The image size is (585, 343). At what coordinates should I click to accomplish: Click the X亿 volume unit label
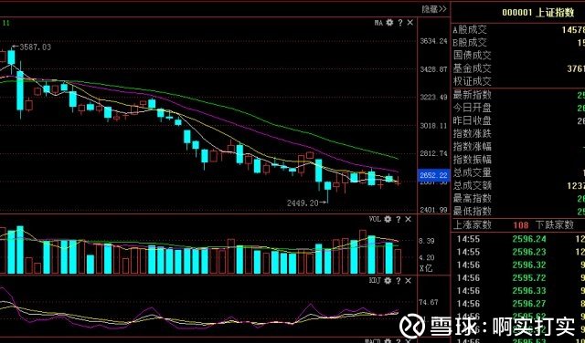click(426, 268)
